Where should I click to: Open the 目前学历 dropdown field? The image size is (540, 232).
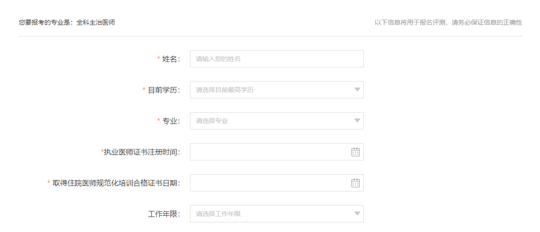[x=270, y=90]
